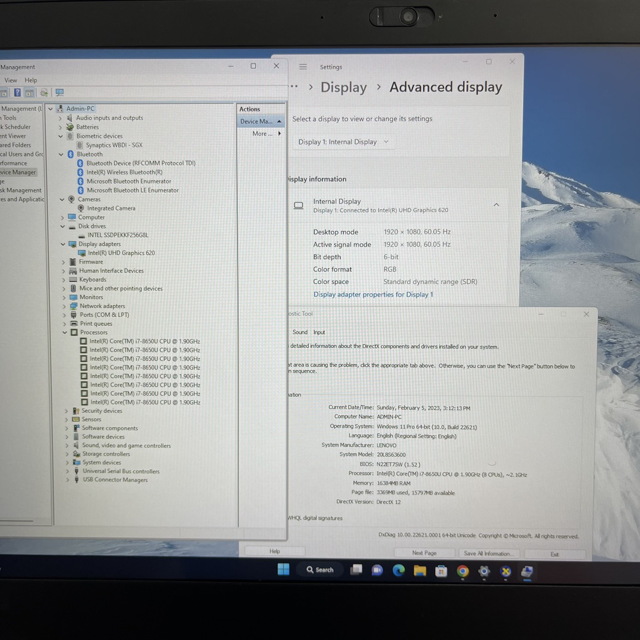Select the Security devices category icon
640x640 pixels.
click(x=76, y=411)
